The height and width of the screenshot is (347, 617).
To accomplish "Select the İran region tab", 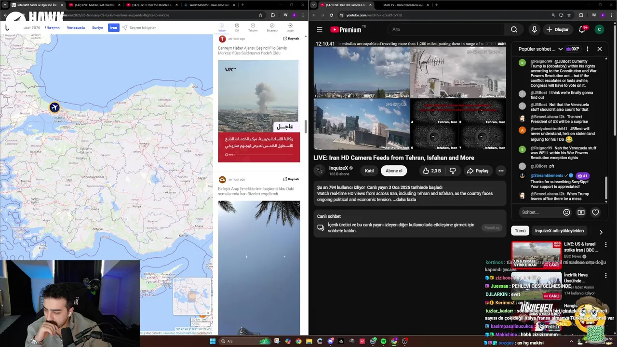I will [x=113, y=27].
